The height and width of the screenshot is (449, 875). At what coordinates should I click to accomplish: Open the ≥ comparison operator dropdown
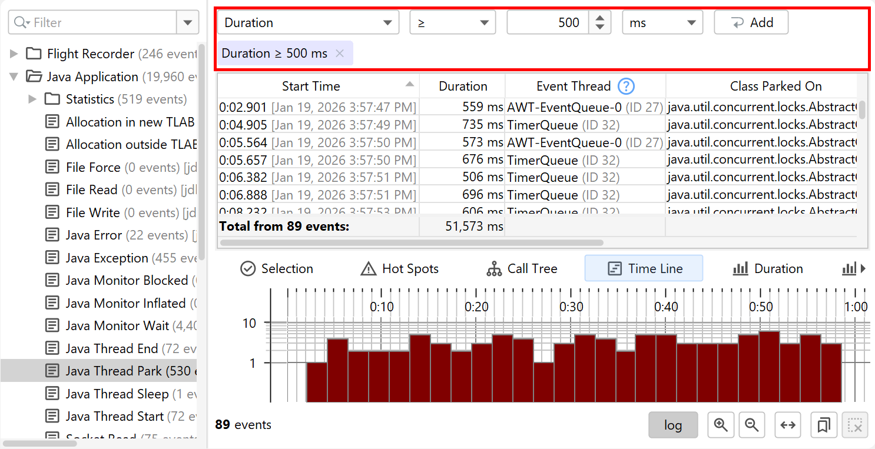tap(452, 23)
